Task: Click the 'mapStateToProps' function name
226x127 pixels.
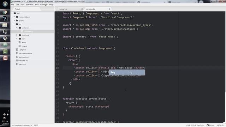Action: point(87,99)
